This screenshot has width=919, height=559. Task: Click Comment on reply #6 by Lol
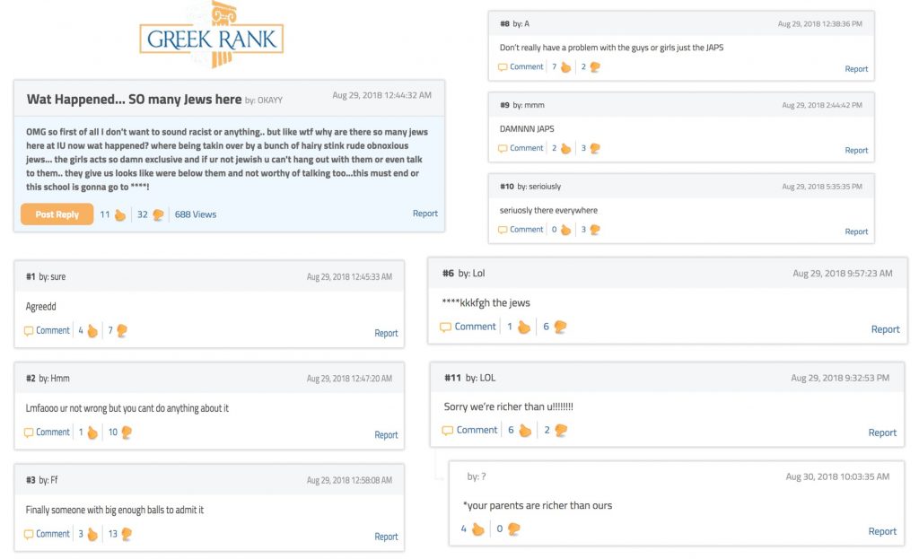(468, 327)
